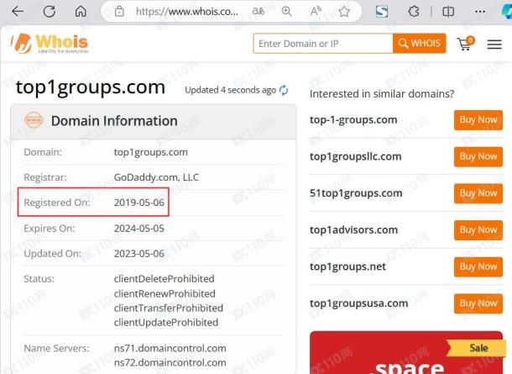512x374 pixels.
Task: Open the blue S extension icon
Action: pos(382,12)
